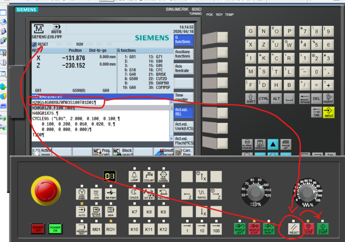Select the G functions softkey
Viewport: 345px width, 242px height.
184,40
